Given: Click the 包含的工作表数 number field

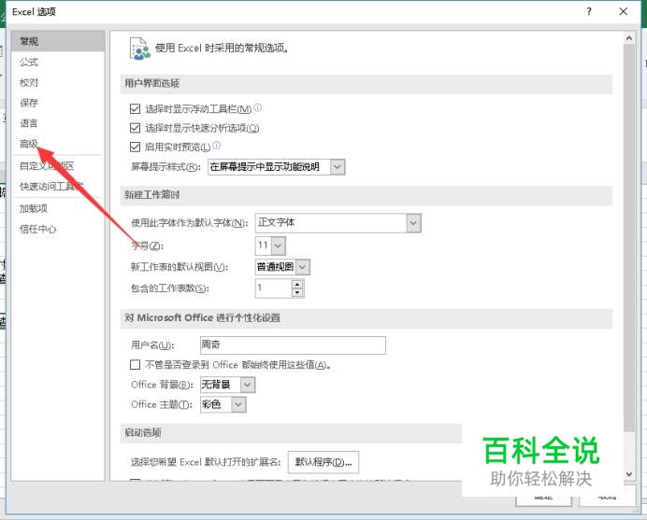Looking at the screenshot, I should coord(274,288).
